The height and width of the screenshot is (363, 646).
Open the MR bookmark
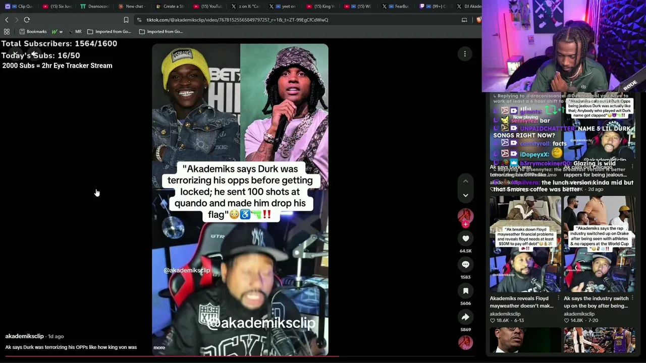[75, 32]
